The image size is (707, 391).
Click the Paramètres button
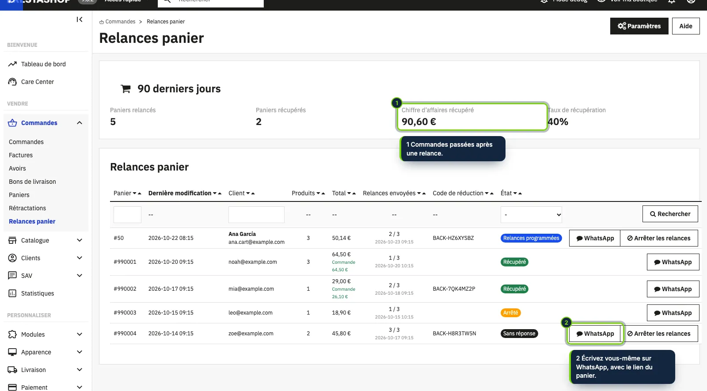(639, 26)
